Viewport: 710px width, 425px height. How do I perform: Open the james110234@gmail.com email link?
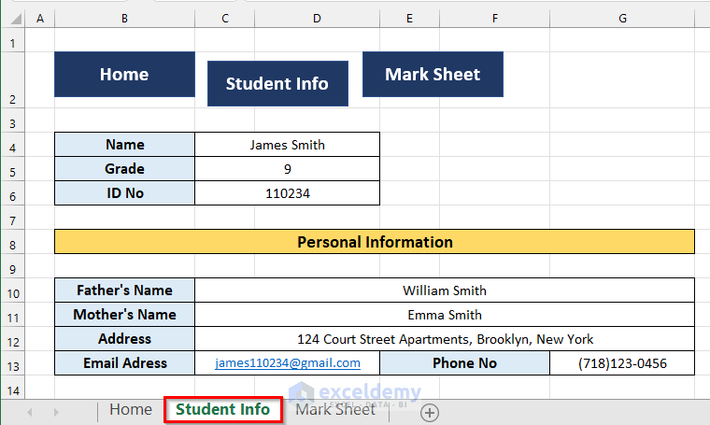point(288,363)
